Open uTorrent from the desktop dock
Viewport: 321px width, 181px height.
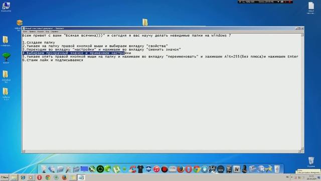[x=116, y=169]
